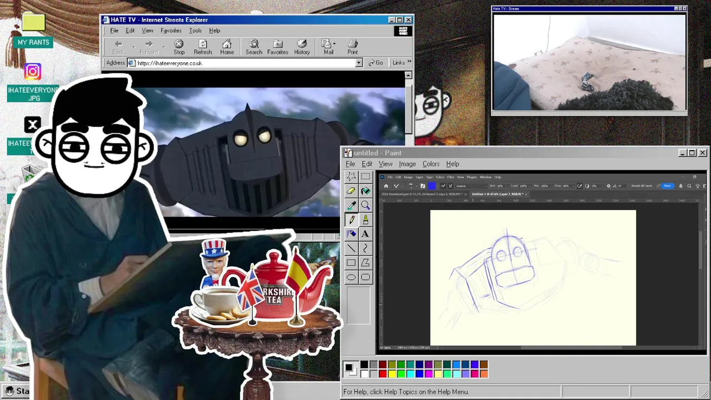Choose the Eraser tool in Paint
The image size is (711, 400).
tap(351, 191)
